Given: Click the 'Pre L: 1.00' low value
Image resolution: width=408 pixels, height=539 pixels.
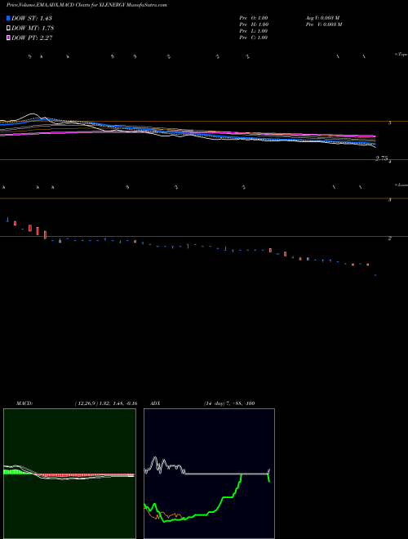Looking at the screenshot, I should coord(254,31).
